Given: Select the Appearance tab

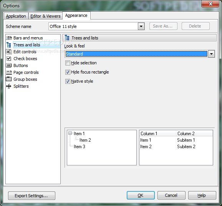Looking at the screenshot, I should (x=76, y=15).
